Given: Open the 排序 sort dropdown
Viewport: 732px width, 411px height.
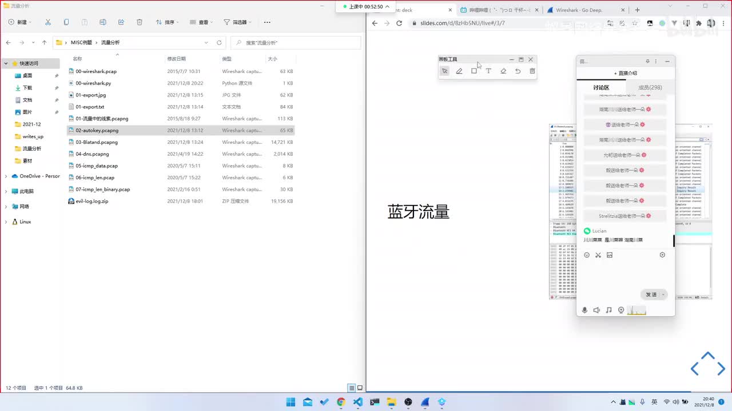Looking at the screenshot, I should pyautogui.click(x=167, y=22).
